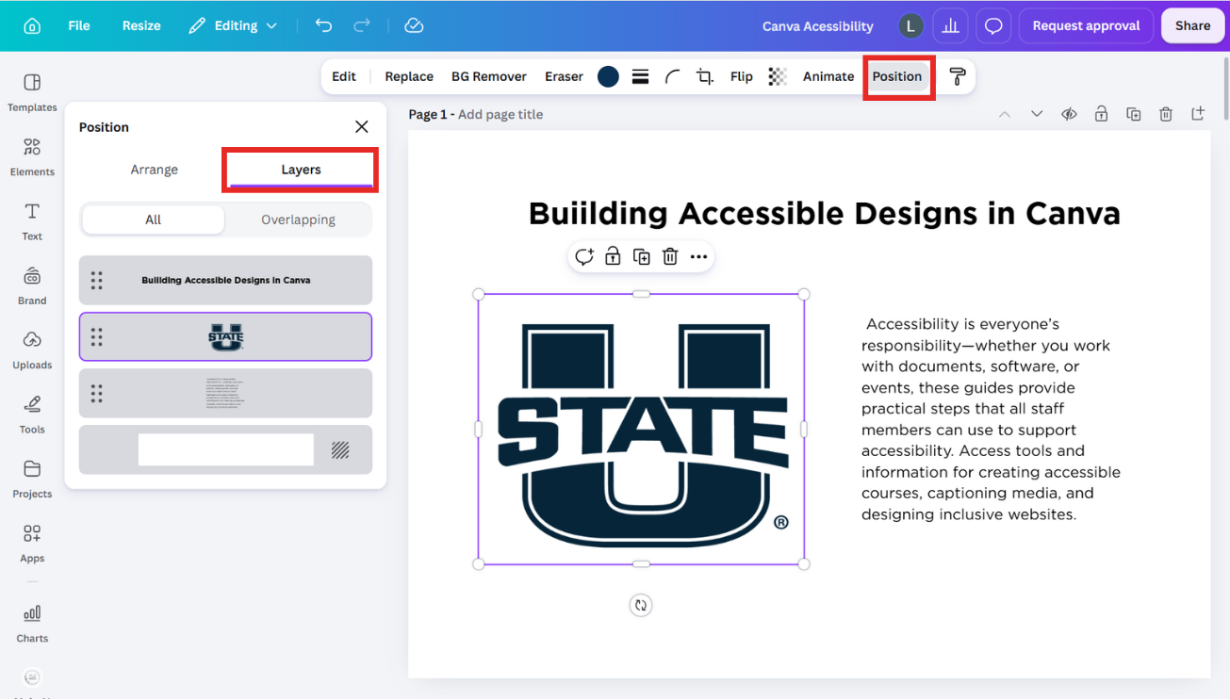
Task: Open the File menu
Action: tap(79, 26)
